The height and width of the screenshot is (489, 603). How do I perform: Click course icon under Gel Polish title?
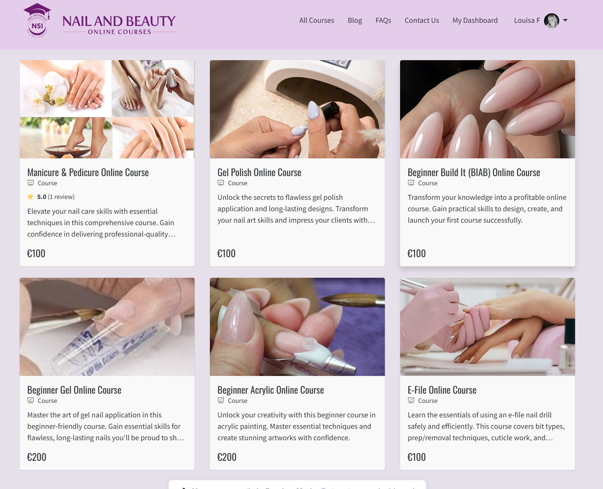point(221,183)
